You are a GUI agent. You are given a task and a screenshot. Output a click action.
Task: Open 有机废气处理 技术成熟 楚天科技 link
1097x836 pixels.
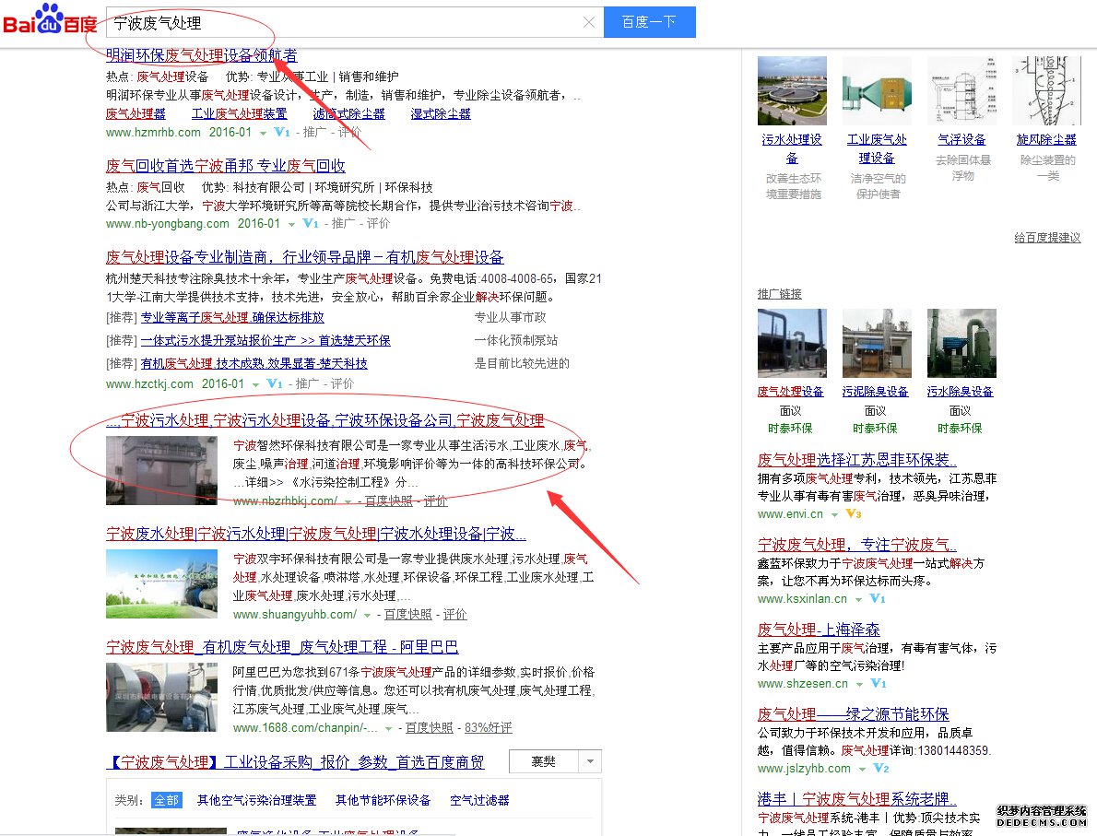[254, 364]
